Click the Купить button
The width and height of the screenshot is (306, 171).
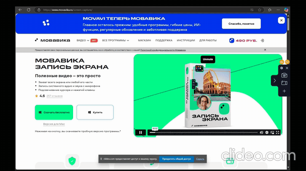[95, 112]
